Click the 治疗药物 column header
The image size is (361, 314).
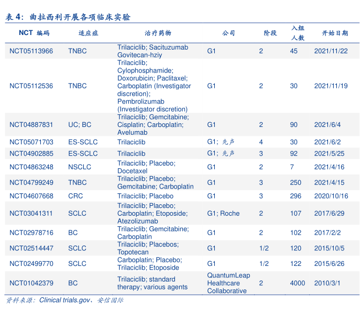tap(158, 33)
